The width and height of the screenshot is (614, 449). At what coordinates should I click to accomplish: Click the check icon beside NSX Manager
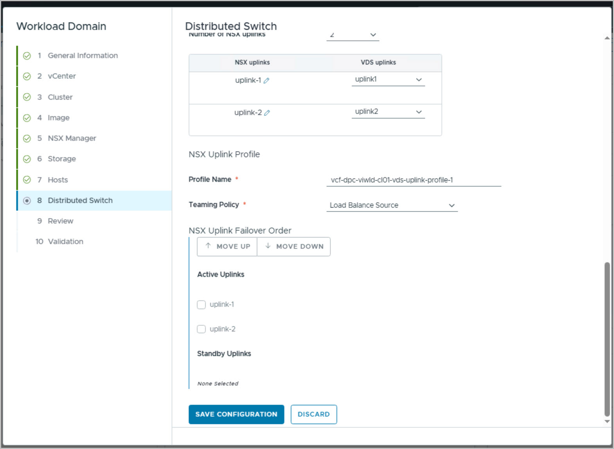(27, 138)
